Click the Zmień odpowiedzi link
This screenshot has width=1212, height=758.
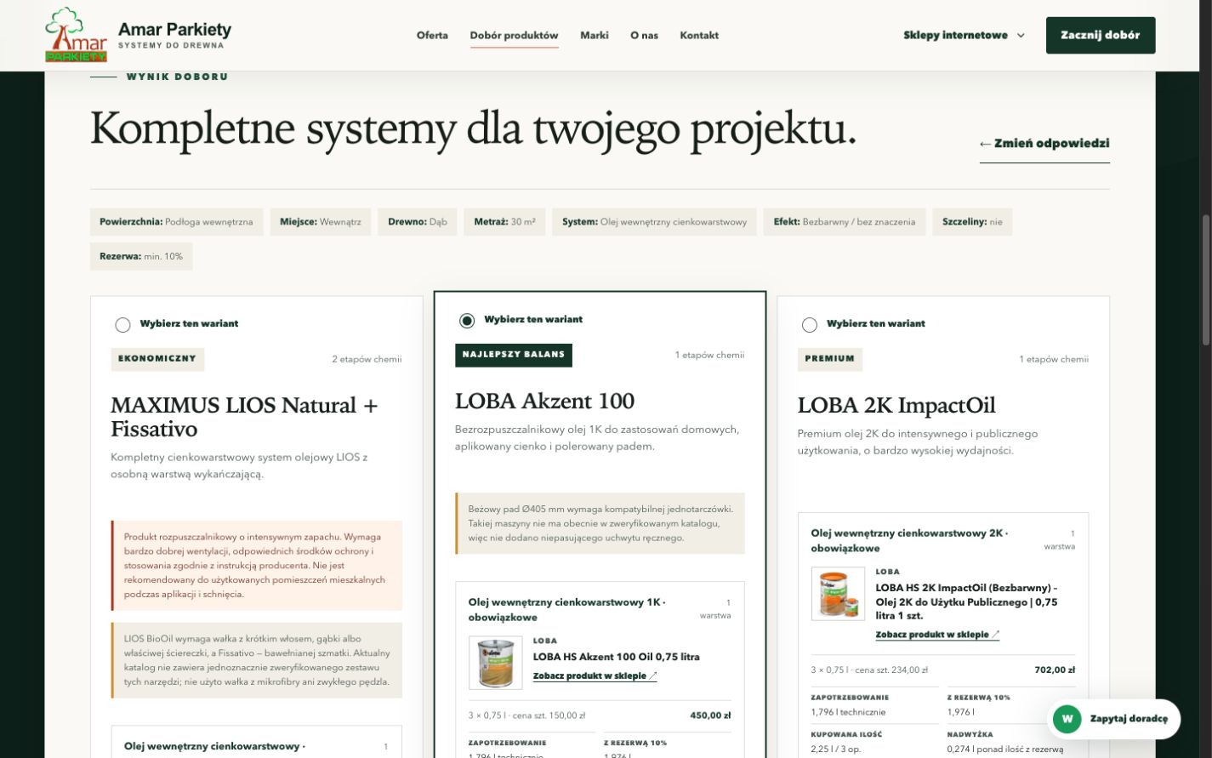point(1044,144)
